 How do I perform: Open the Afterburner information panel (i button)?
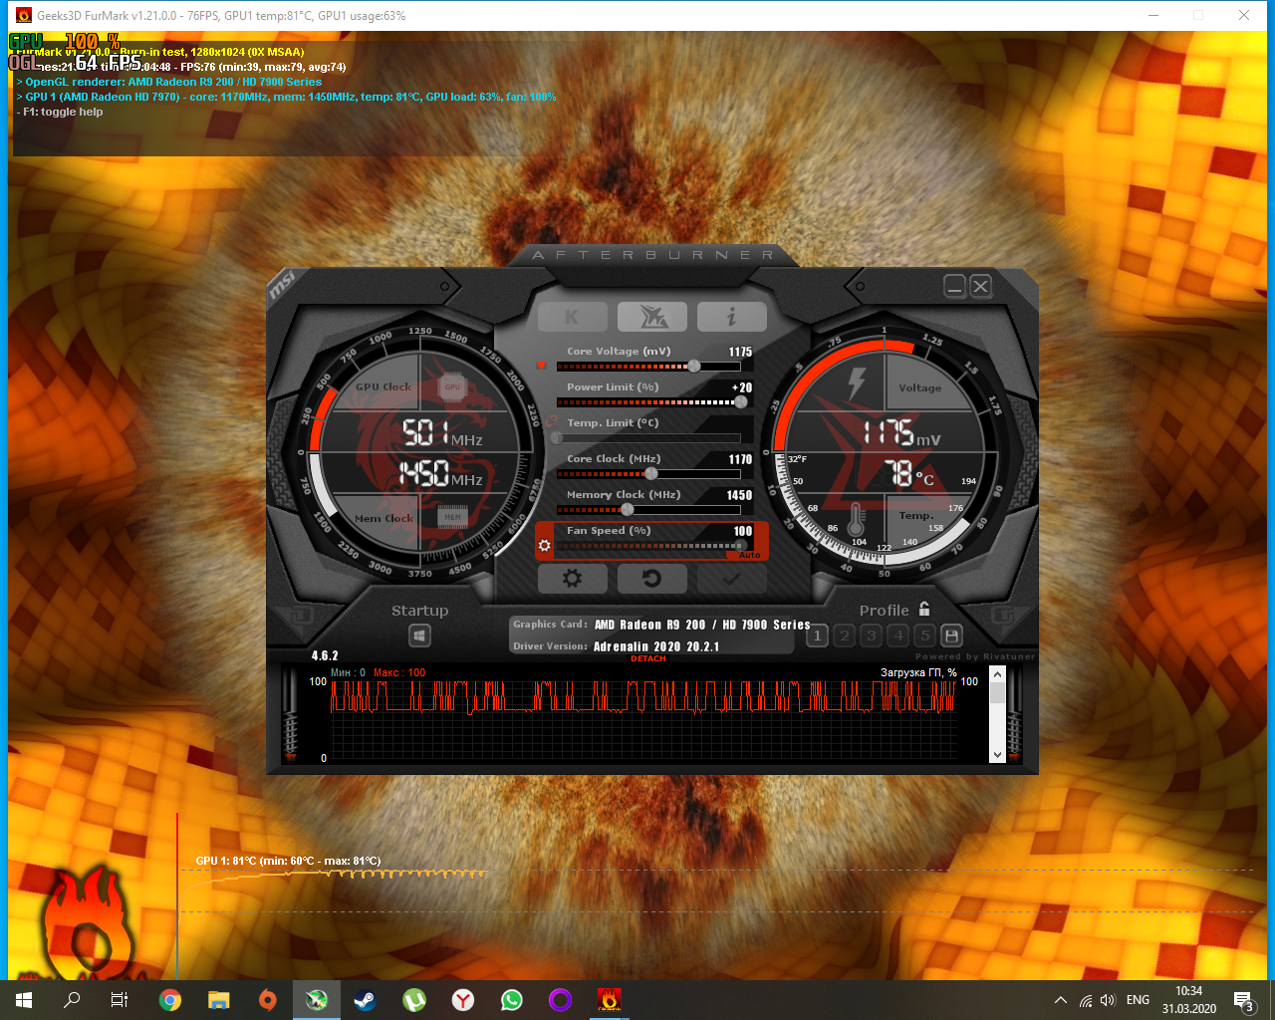pyautogui.click(x=732, y=317)
